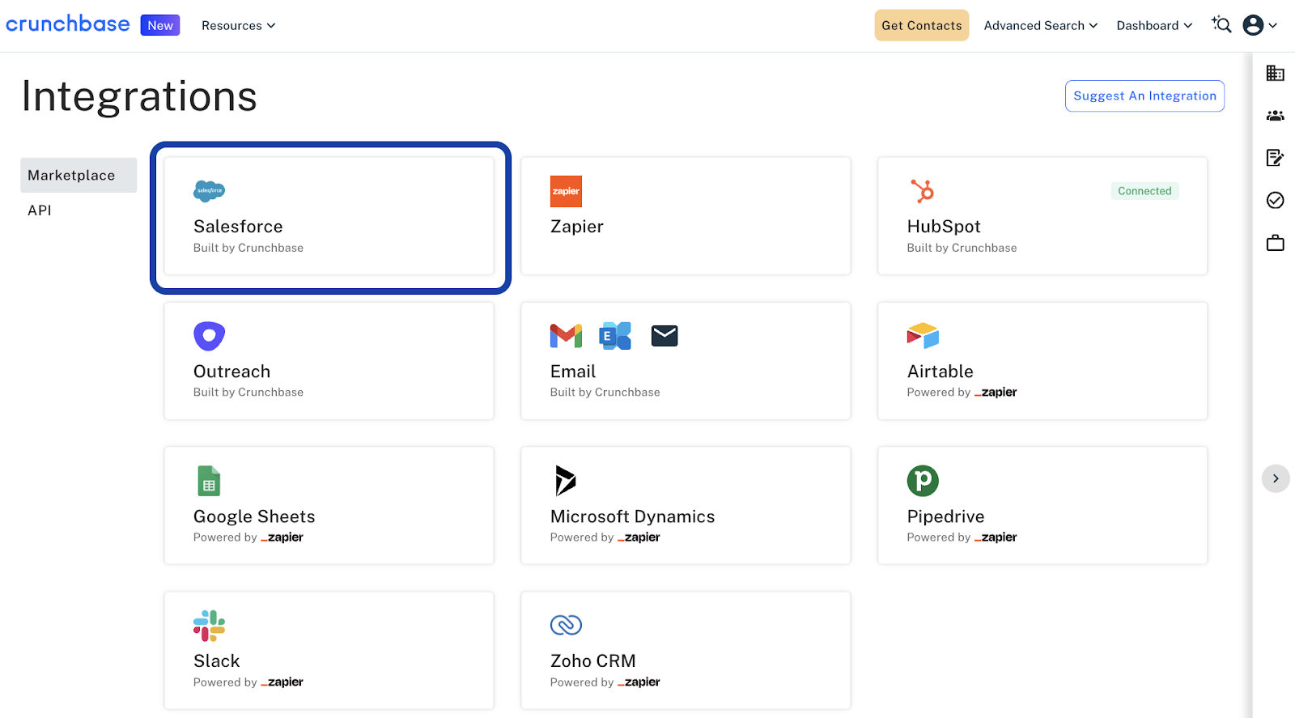Click the Salesforce cloud logo

(210, 191)
